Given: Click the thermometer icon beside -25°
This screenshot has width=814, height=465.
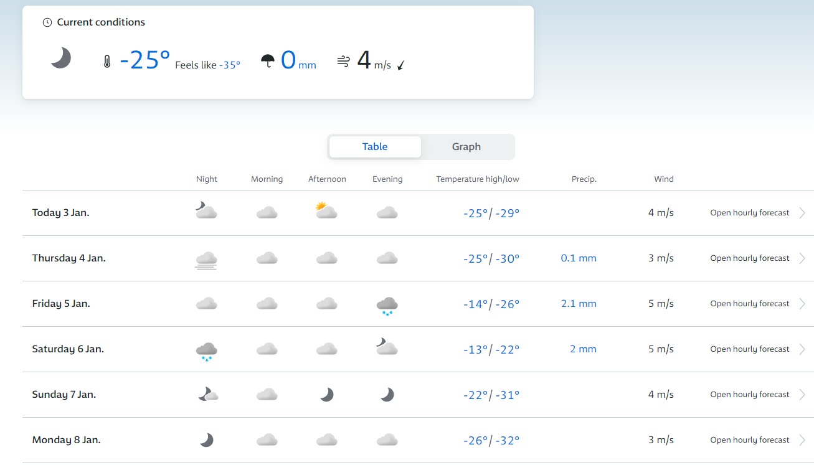Looking at the screenshot, I should [107, 62].
